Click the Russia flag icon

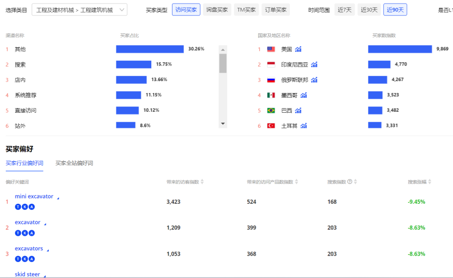[x=271, y=80]
